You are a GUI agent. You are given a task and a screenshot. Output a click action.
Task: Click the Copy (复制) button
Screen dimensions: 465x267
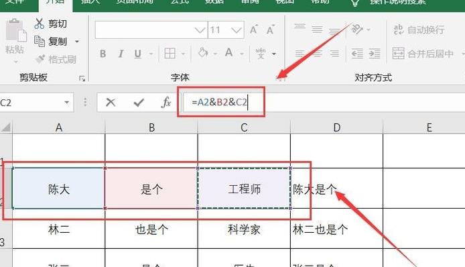click(50, 42)
